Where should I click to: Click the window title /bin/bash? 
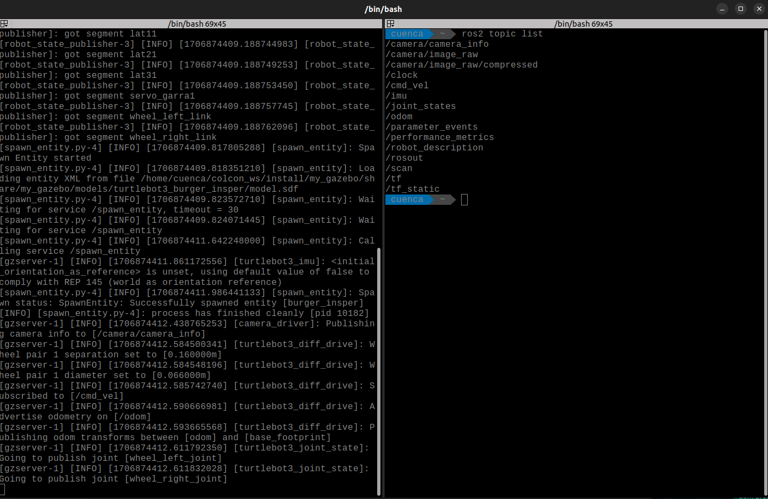[x=383, y=9]
